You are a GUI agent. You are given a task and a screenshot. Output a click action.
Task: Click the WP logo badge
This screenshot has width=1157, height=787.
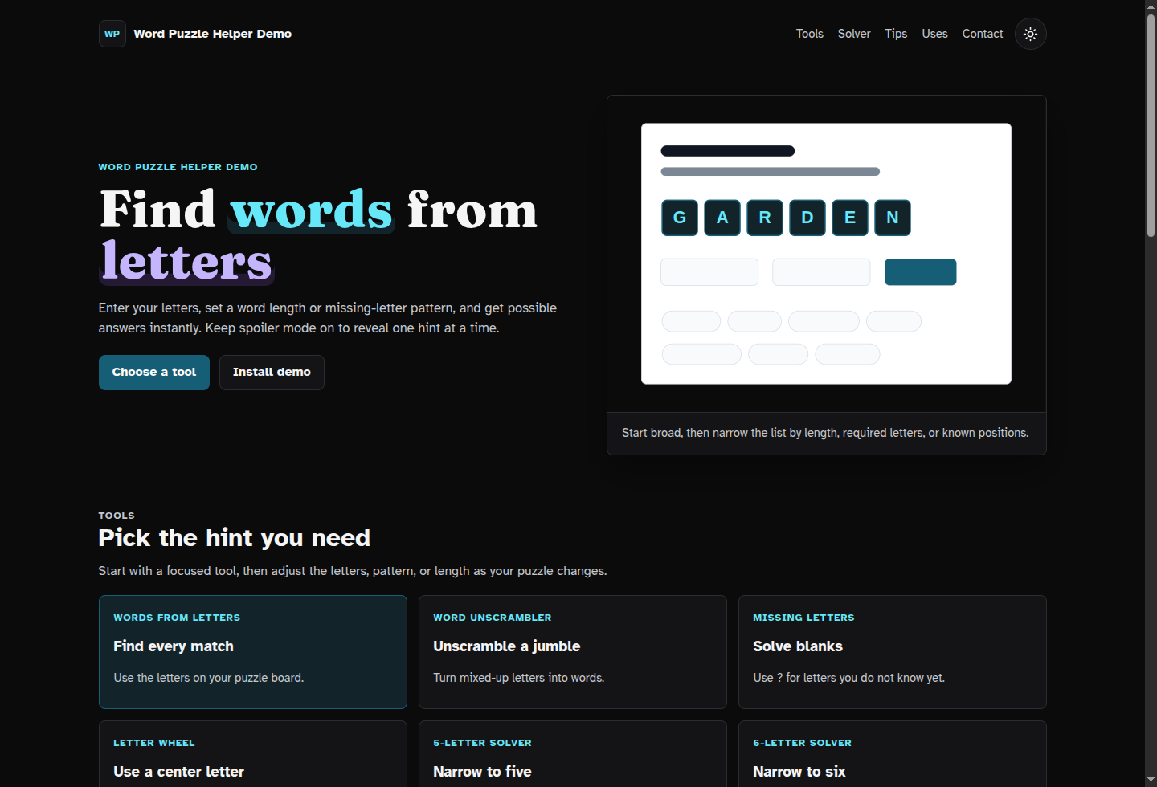pyautogui.click(x=112, y=34)
